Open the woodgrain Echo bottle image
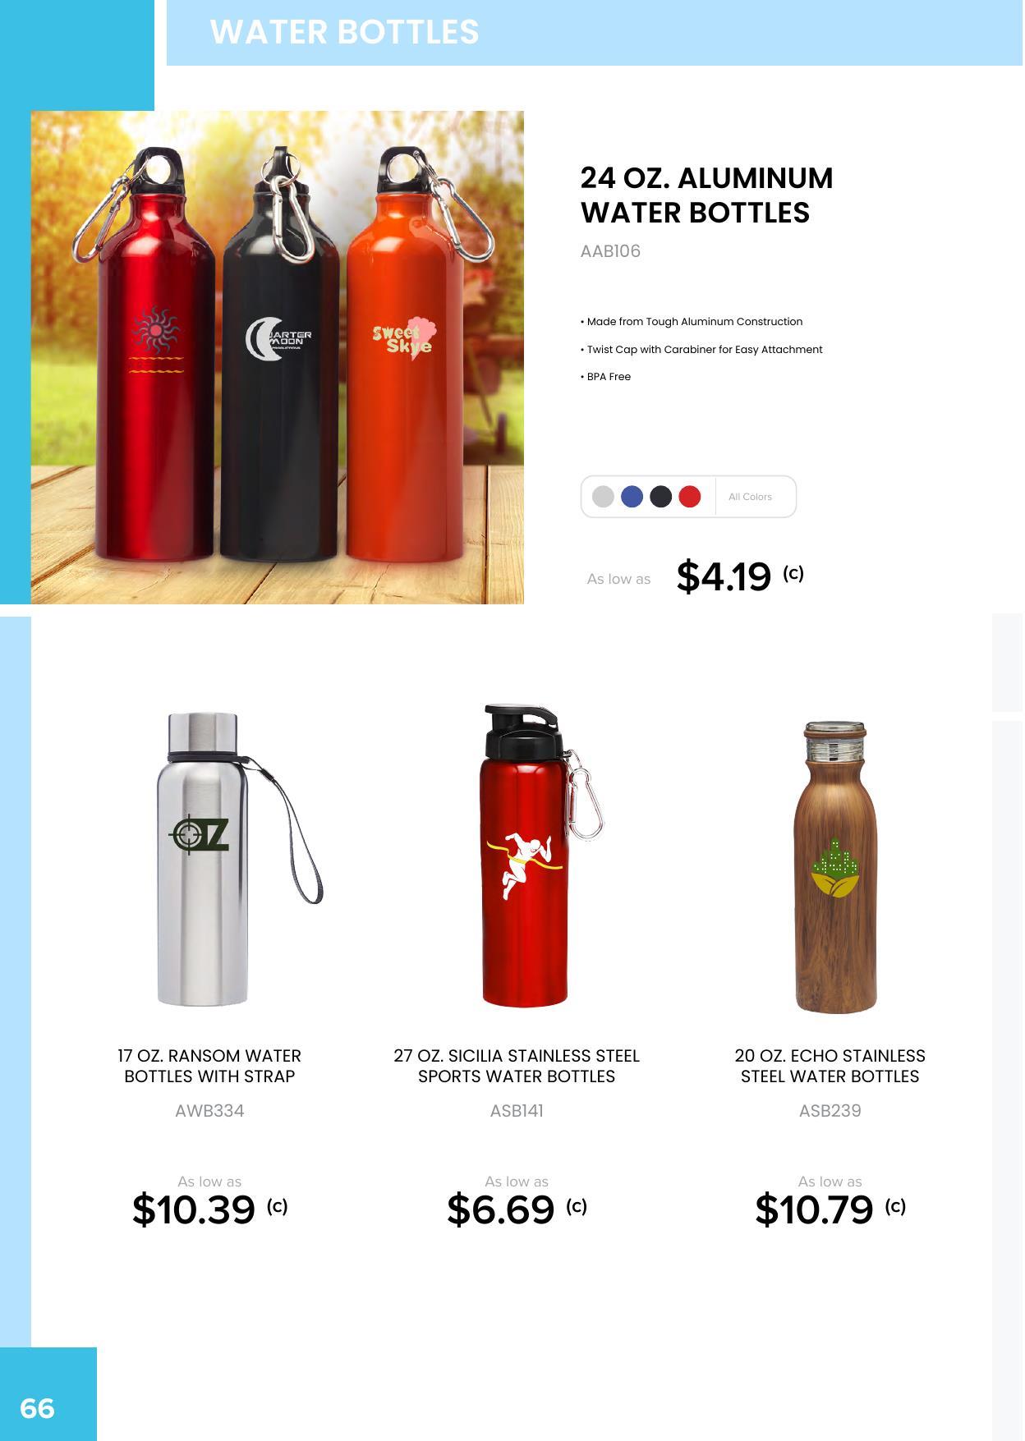1025x1441 pixels. pyautogui.click(x=835, y=867)
